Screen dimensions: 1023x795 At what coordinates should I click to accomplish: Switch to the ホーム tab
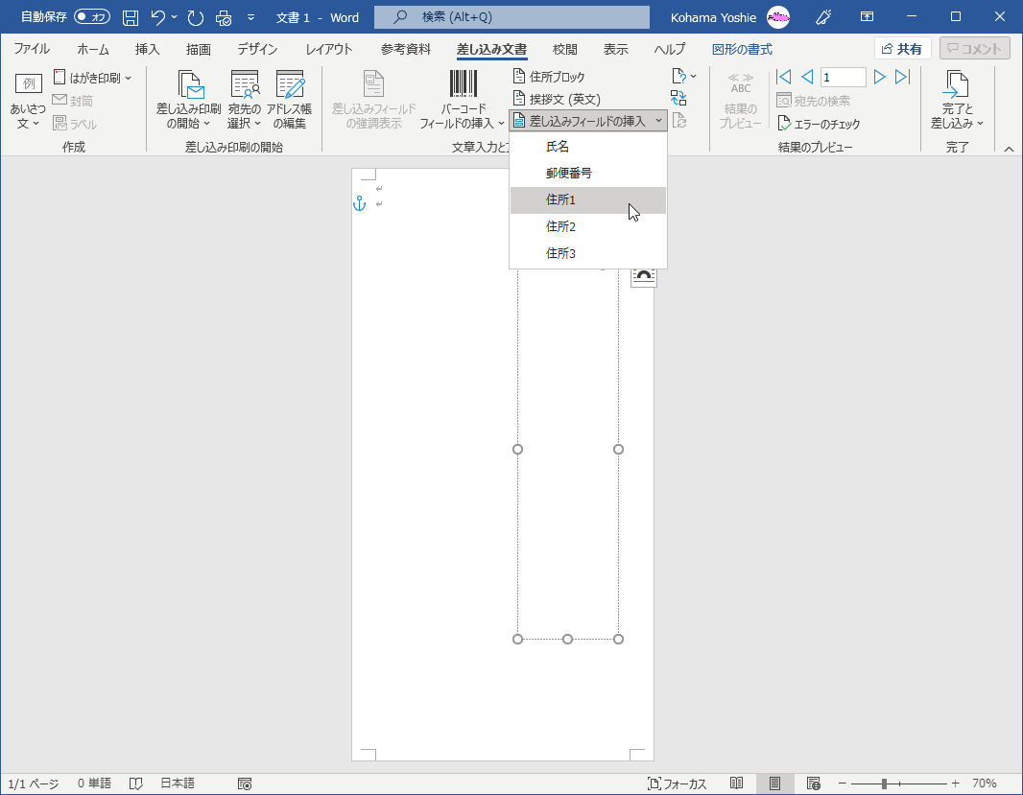pos(93,49)
